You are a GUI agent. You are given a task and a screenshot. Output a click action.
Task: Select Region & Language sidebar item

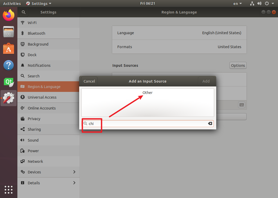[x=49, y=87]
